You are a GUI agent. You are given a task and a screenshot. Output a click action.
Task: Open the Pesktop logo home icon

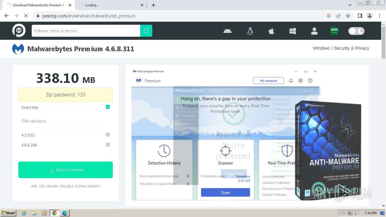coord(19,30)
